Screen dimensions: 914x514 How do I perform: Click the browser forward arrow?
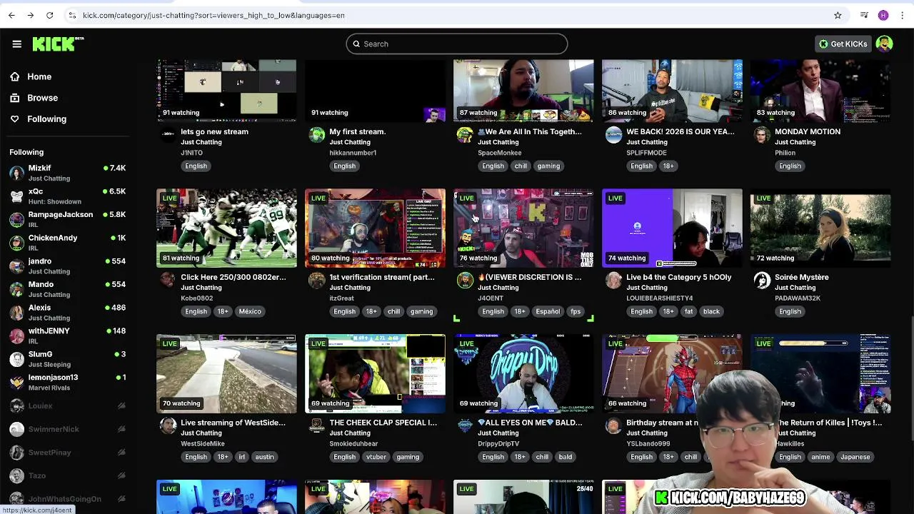coord(31,15)
